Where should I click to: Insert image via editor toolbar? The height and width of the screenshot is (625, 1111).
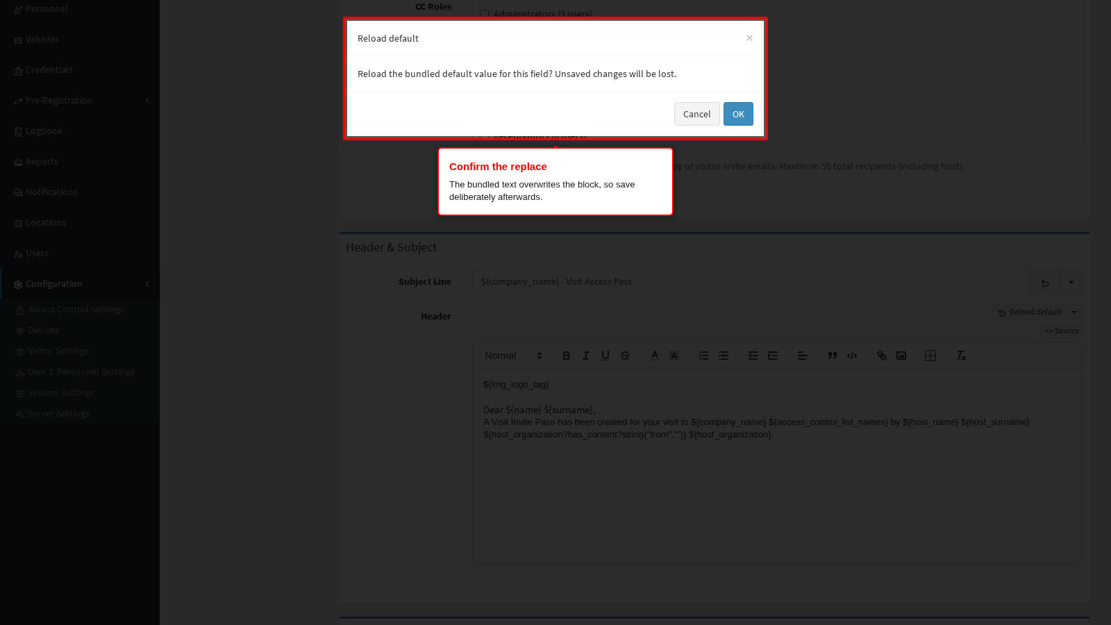[x=901, y=356]
